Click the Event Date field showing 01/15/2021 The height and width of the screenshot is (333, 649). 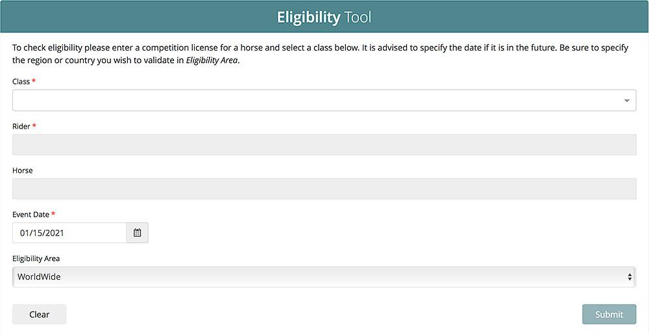point(69,232)
